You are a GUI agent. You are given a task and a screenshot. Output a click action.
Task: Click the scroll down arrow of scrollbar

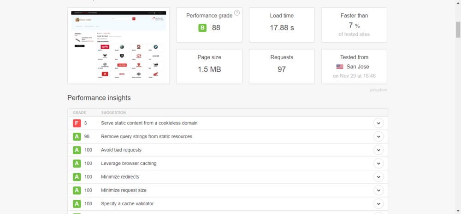click(x=458, y=211)
